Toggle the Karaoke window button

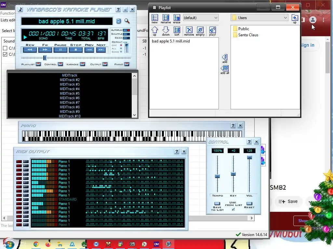(83, 64)
